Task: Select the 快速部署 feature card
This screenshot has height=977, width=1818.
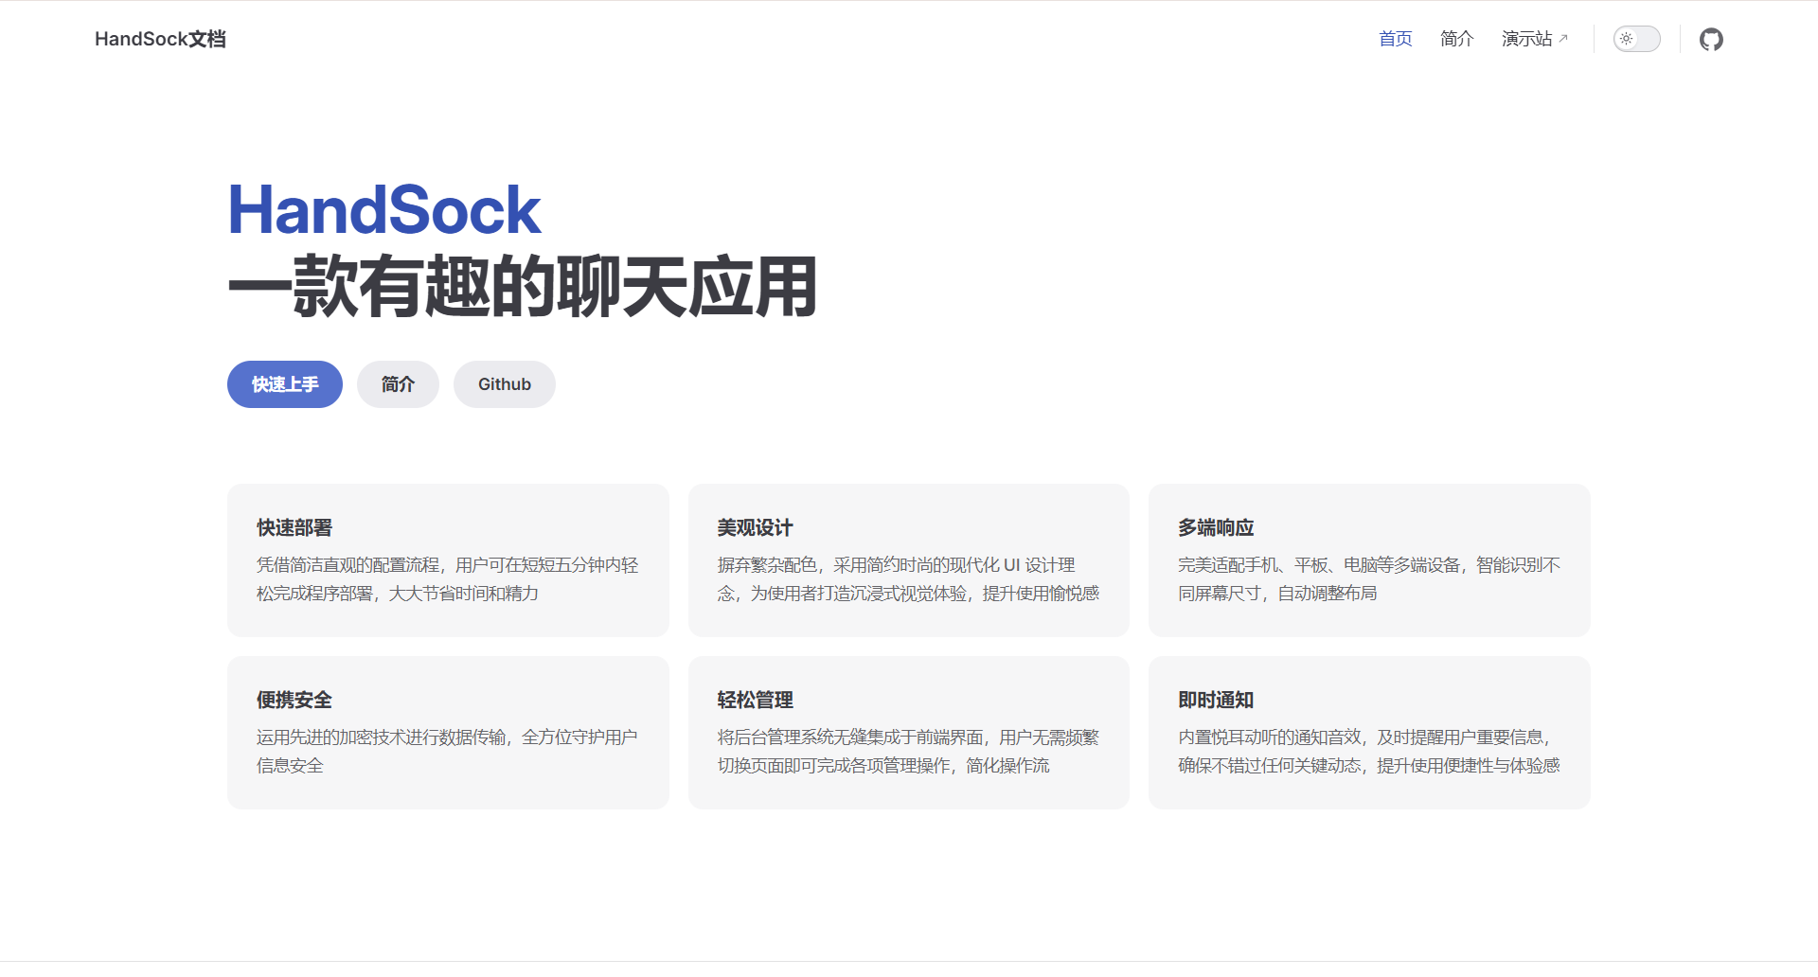Action: click(448, 560)
